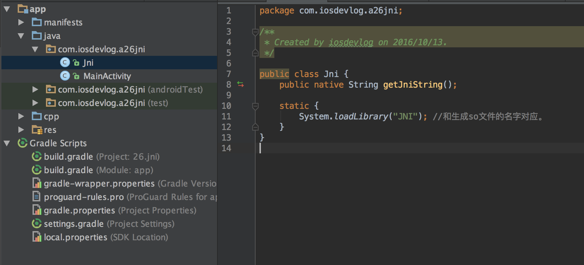This screenshot has width=584, height=265.
Task: Click the class name Jni on line 7
Action: 331,74
